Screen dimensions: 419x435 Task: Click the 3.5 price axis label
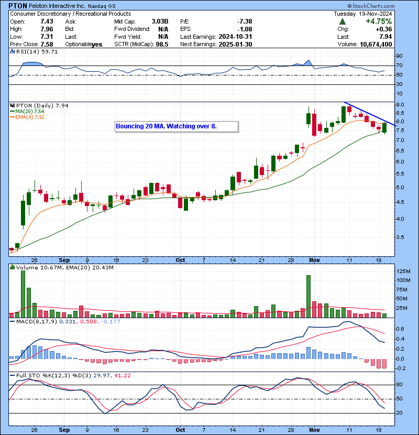click(400, 237)
